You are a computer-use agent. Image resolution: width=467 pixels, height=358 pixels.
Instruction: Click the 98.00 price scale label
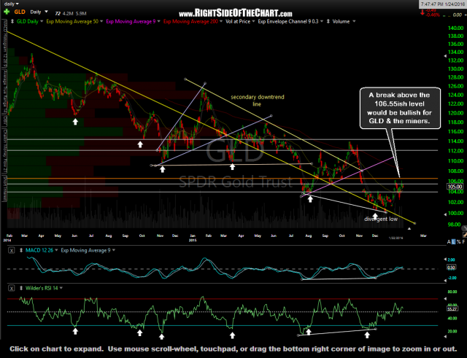tap(454, 225)
